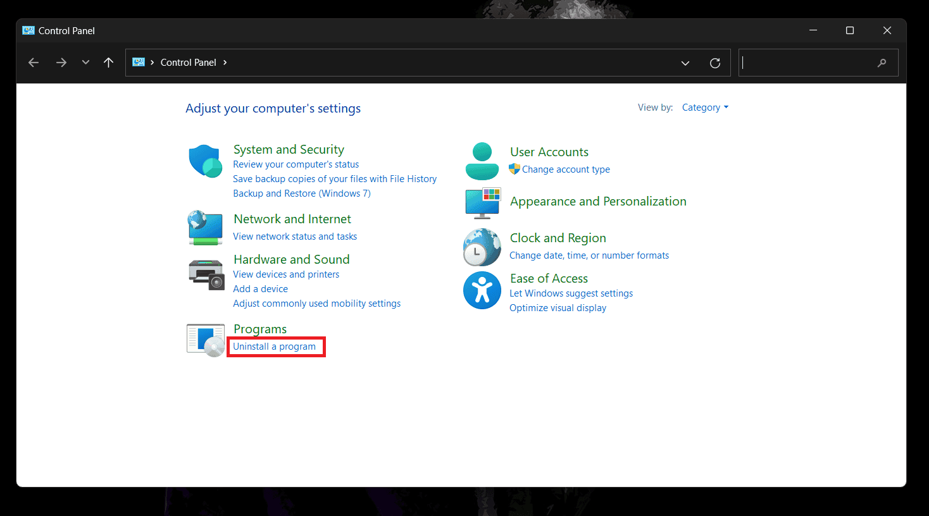Viewport: 929px width, 516px height.
Task: Click Let Windows suggest settings link
Action: (571, 293)
